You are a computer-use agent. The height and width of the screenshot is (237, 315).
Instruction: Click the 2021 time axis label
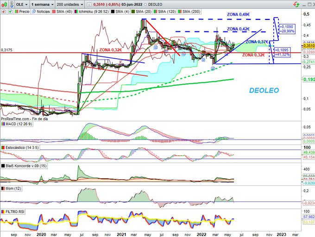[121, 234]
